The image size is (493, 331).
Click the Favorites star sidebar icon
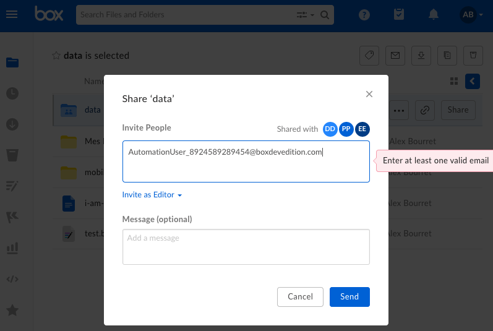point(12,310)
